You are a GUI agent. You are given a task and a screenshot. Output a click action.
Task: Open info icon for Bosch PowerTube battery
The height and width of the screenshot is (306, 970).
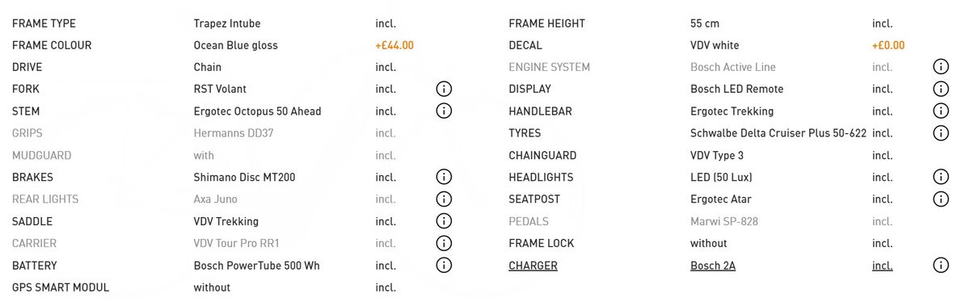point(444,265)
